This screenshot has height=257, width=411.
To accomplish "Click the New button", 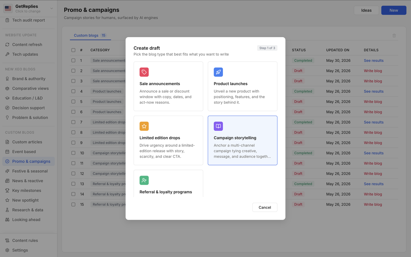I will click(x=394, y=10).
